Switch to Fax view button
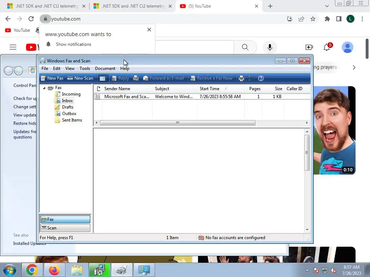This screenshot has height=277, width=370. [65, 219]
